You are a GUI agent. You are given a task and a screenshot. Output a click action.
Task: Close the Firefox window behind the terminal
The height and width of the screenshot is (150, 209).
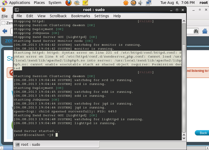tap(206, 10)
